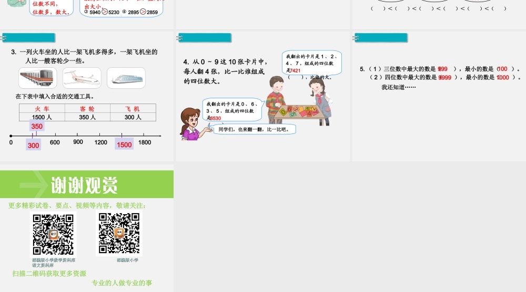
Task: Click the 飞机 table header cell
Action: 133,108
